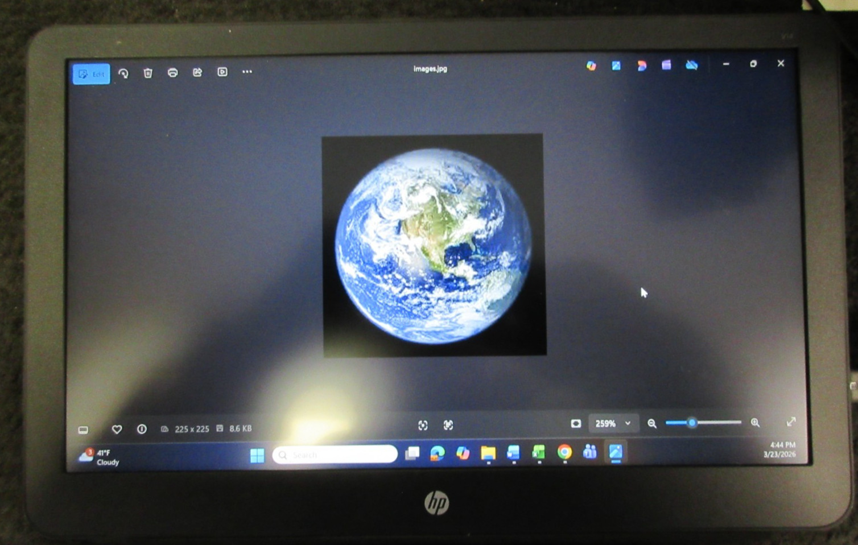Share the photo with the share icon

(197, 72)
